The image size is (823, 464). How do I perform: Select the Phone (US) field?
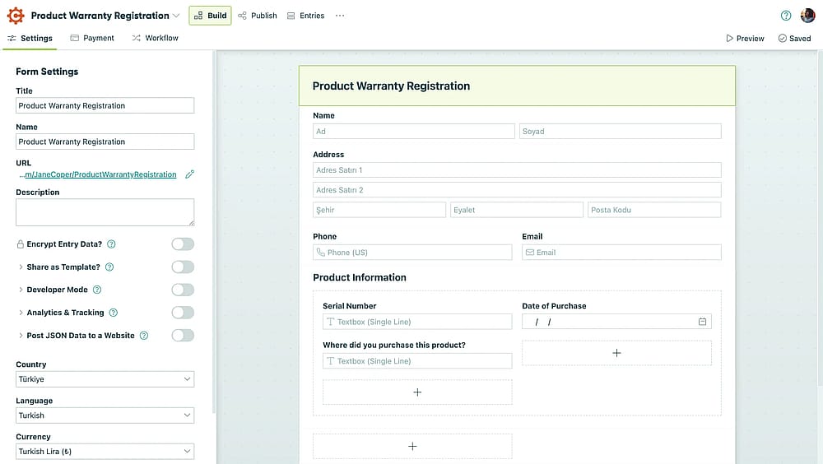(x=412, y=253)
